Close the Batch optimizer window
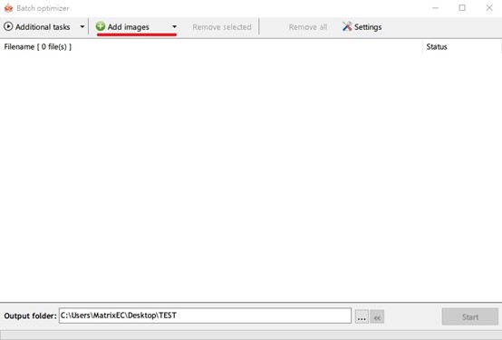This screenshot has width=502, height=340. pos(489,8)
